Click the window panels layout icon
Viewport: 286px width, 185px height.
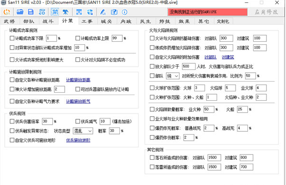pyautogui.click(x=90, y=12)
